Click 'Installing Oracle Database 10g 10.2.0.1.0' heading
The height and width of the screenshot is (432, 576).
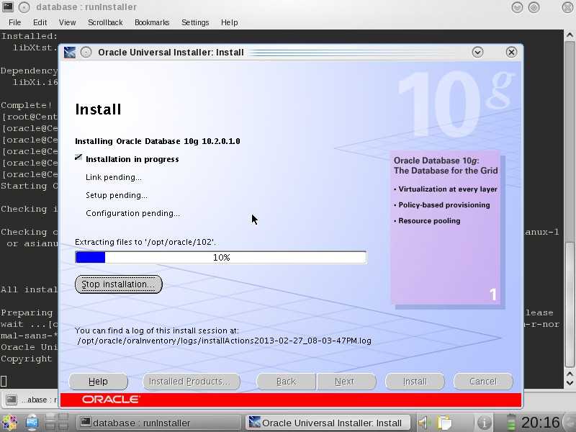pos(157,141)
